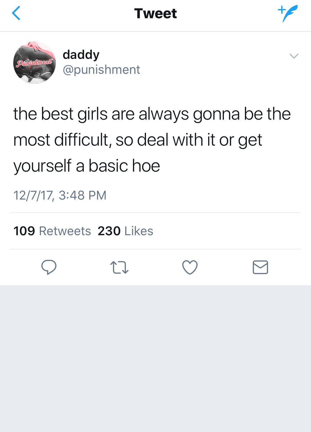Viewport: 311px width, 432px height.
Task: Tap the 12/7/17, 3:48 PM timestamp
Action: coord(60,195)
